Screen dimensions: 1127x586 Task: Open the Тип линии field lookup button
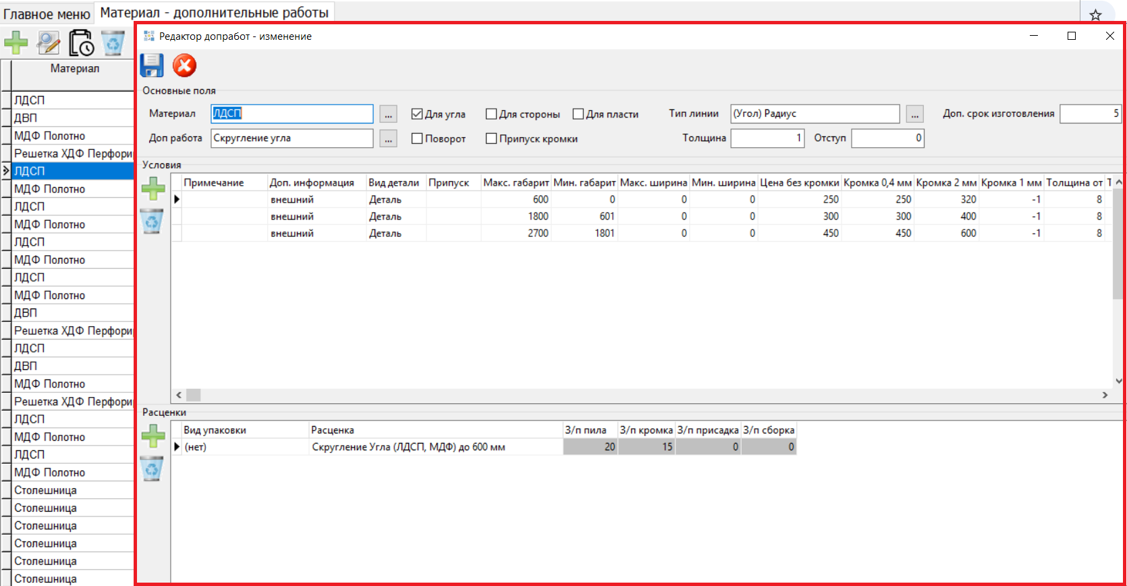point(914,114)
